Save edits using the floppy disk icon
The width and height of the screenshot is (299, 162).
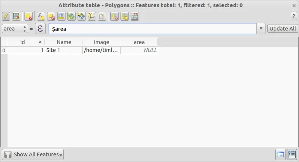16,16
